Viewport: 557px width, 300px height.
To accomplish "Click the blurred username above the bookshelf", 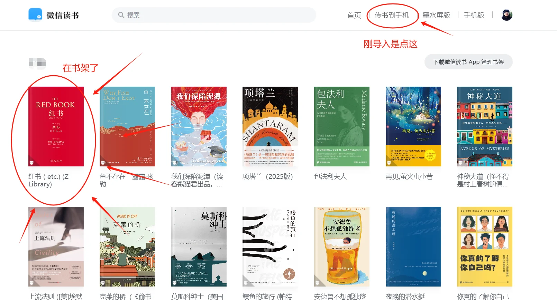I will [x=37, y=63].
